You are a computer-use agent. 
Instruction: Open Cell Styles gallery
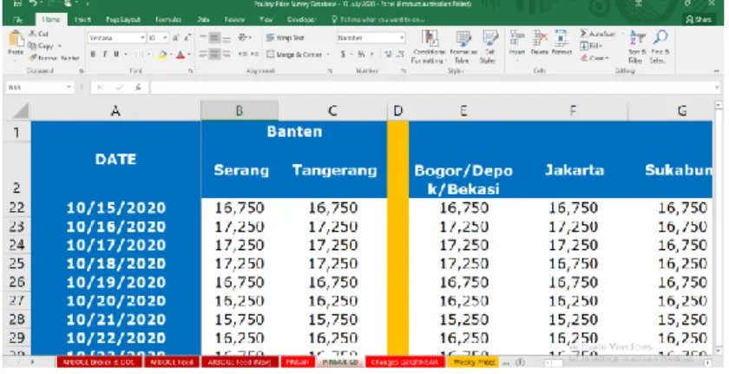(x=489, y=47)
